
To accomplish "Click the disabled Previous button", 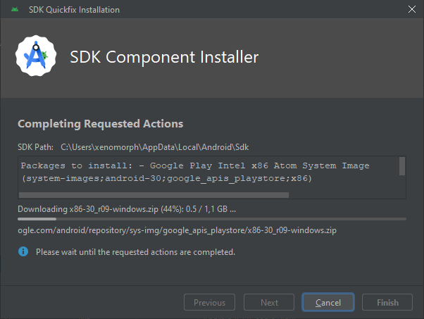I will pos(209,302).
